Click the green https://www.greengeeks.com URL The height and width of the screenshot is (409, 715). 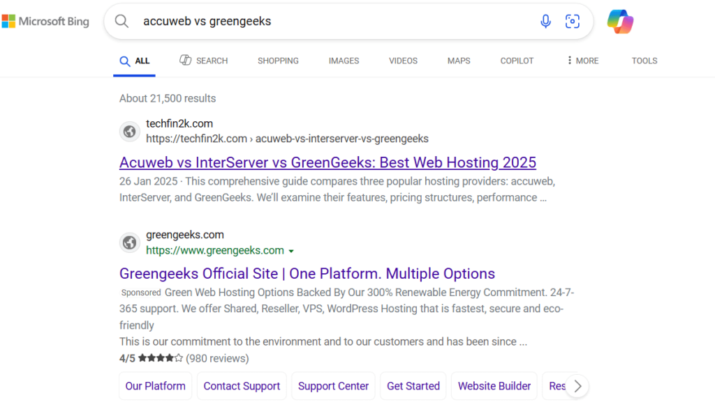click(215, 250)
